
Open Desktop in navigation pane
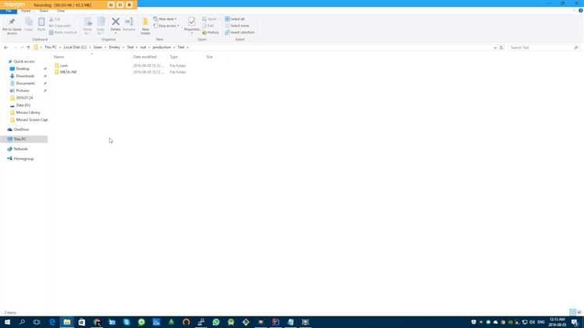pos(23,69)
